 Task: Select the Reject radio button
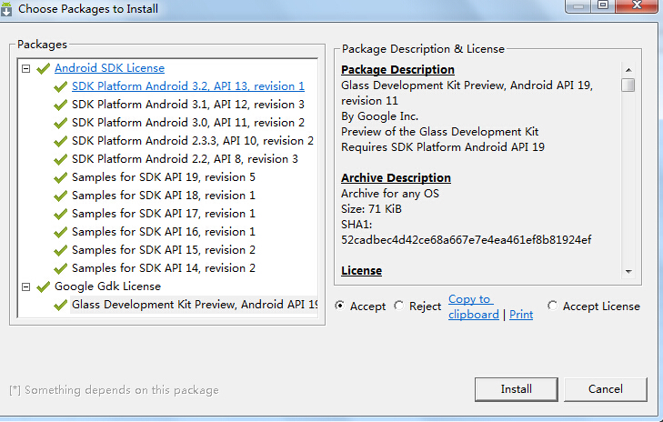[398, 306]
